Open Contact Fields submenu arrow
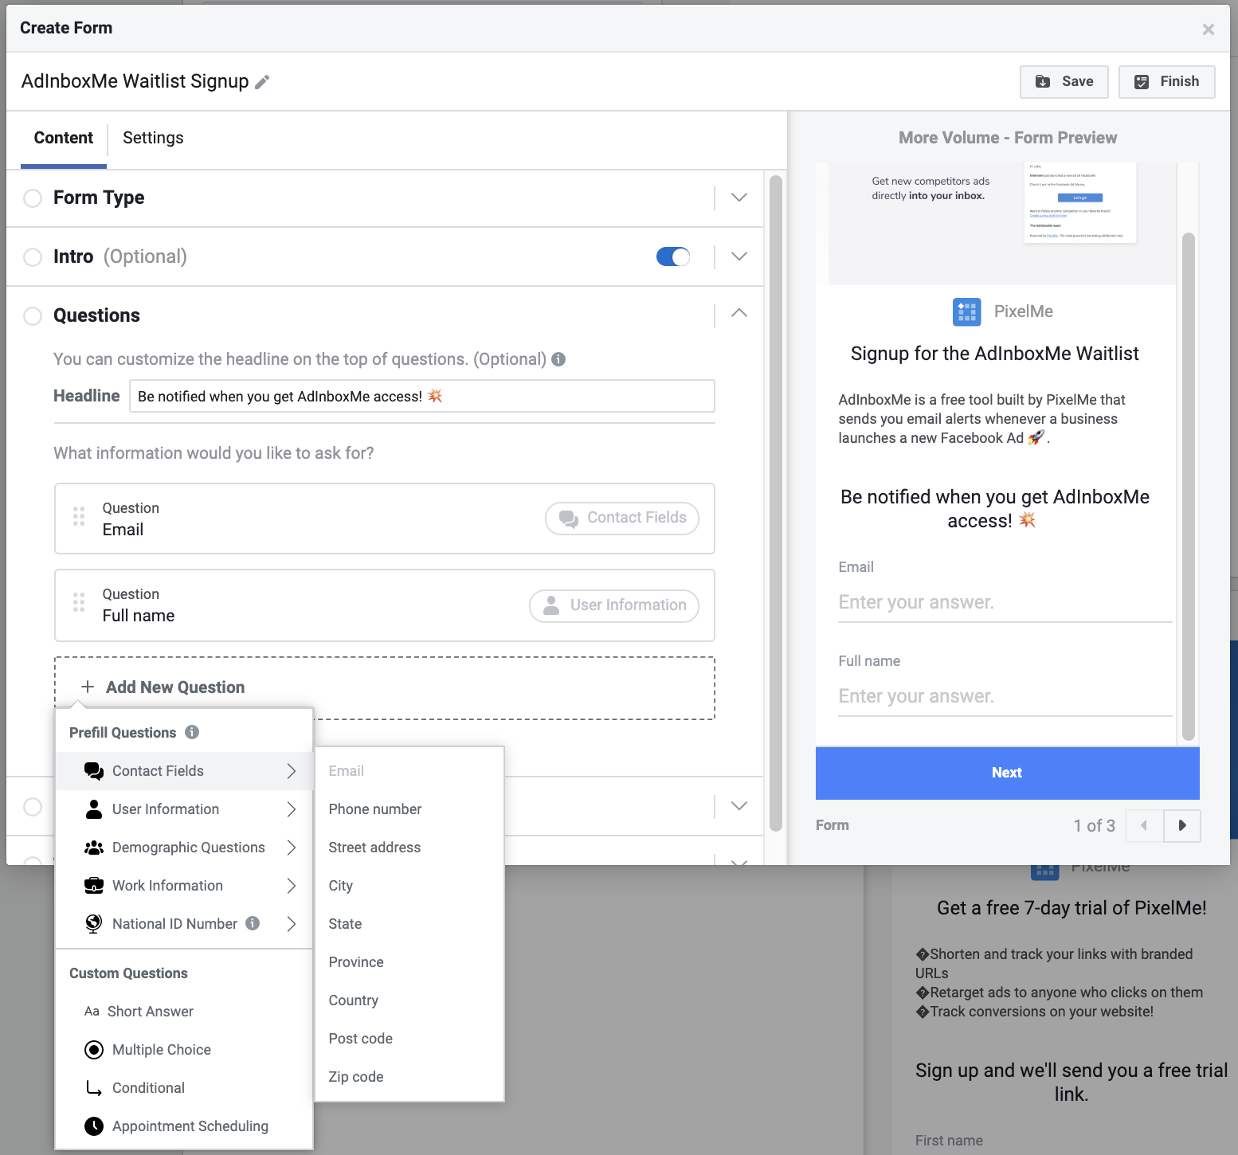The height and width of the screenshot is (1155, 1238). tap(292, 771)
